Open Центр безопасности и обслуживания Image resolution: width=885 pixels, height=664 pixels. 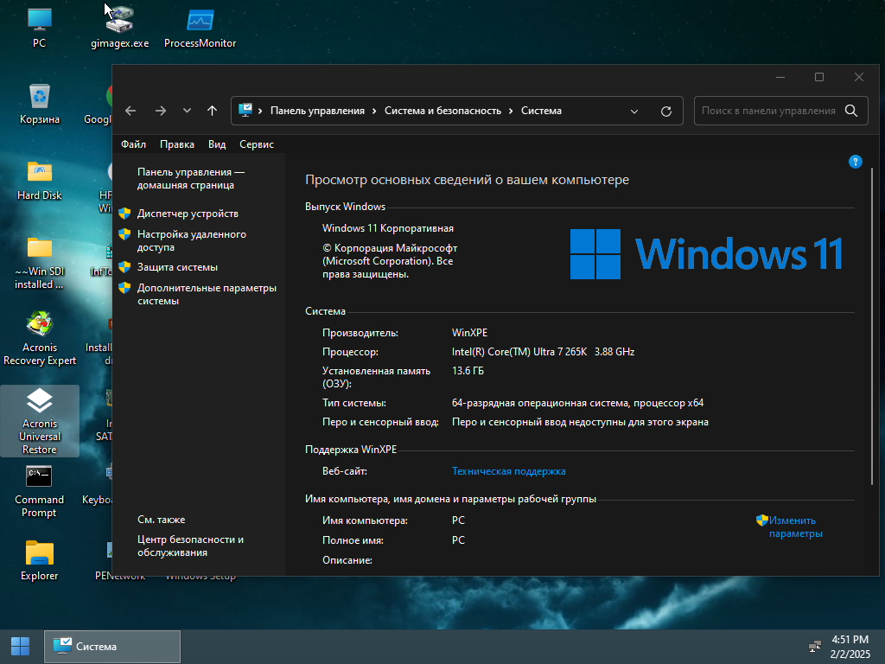pyautogui.click(x=190, y=546)
